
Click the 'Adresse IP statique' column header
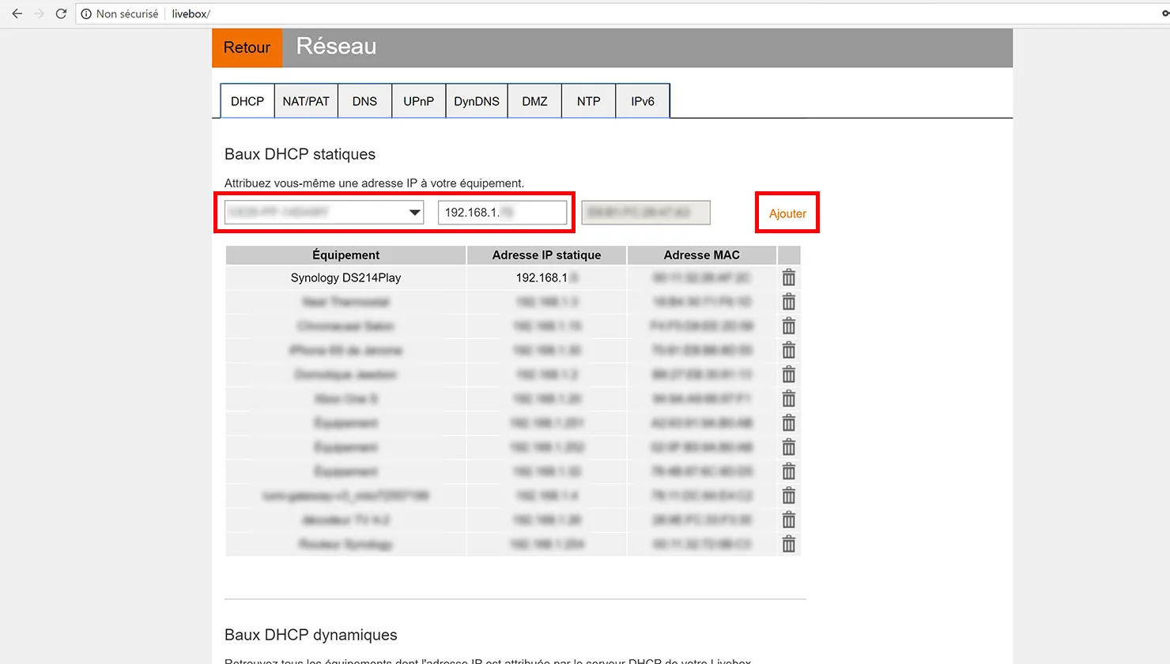546,255
